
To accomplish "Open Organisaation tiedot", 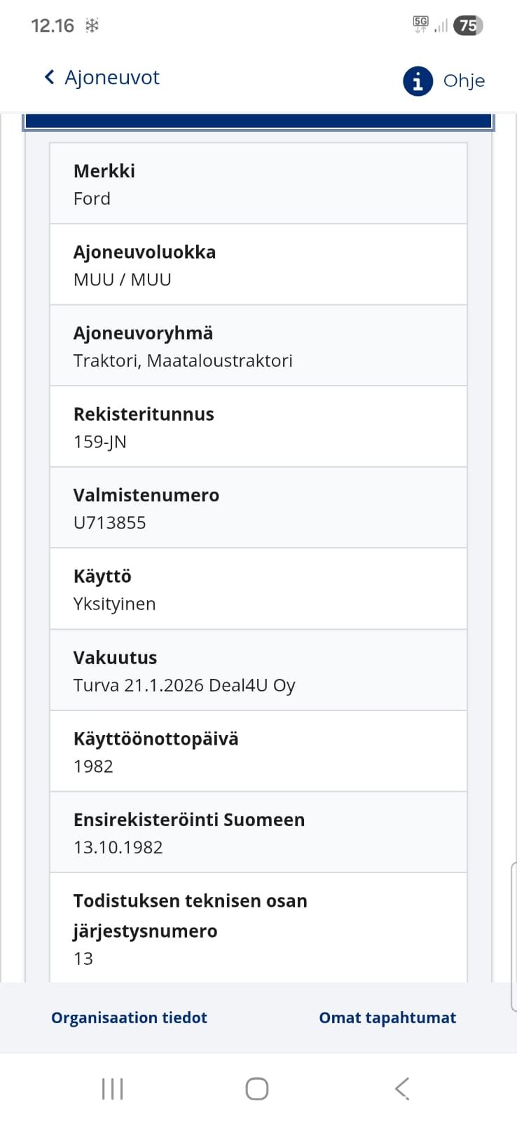I will [x=129, y=1018].
